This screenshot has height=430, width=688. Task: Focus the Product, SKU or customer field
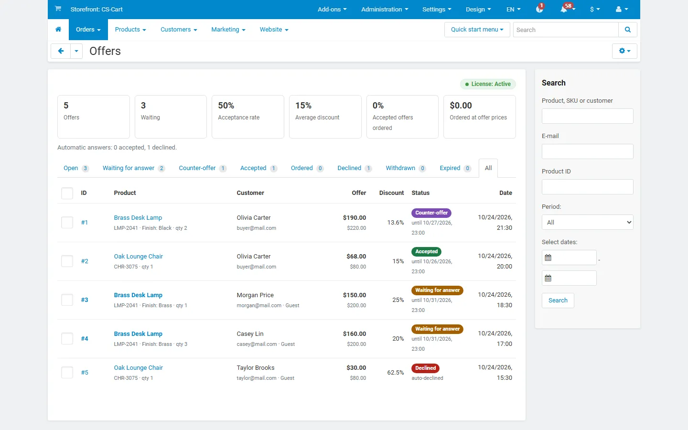[588, 116]
